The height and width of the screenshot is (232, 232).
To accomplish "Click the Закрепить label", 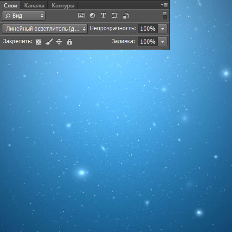I will 18,41.
